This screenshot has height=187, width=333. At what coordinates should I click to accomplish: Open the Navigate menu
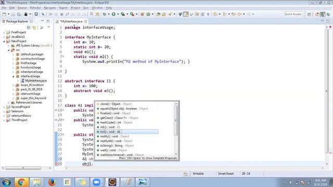(x=50, y=8)
